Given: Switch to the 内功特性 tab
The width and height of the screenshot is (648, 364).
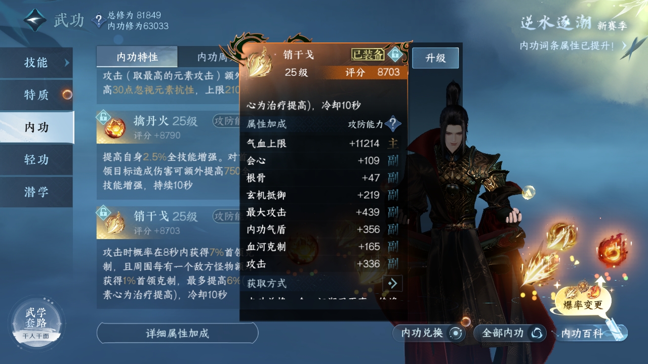Looking at the screenshot, I should point(137,57).
